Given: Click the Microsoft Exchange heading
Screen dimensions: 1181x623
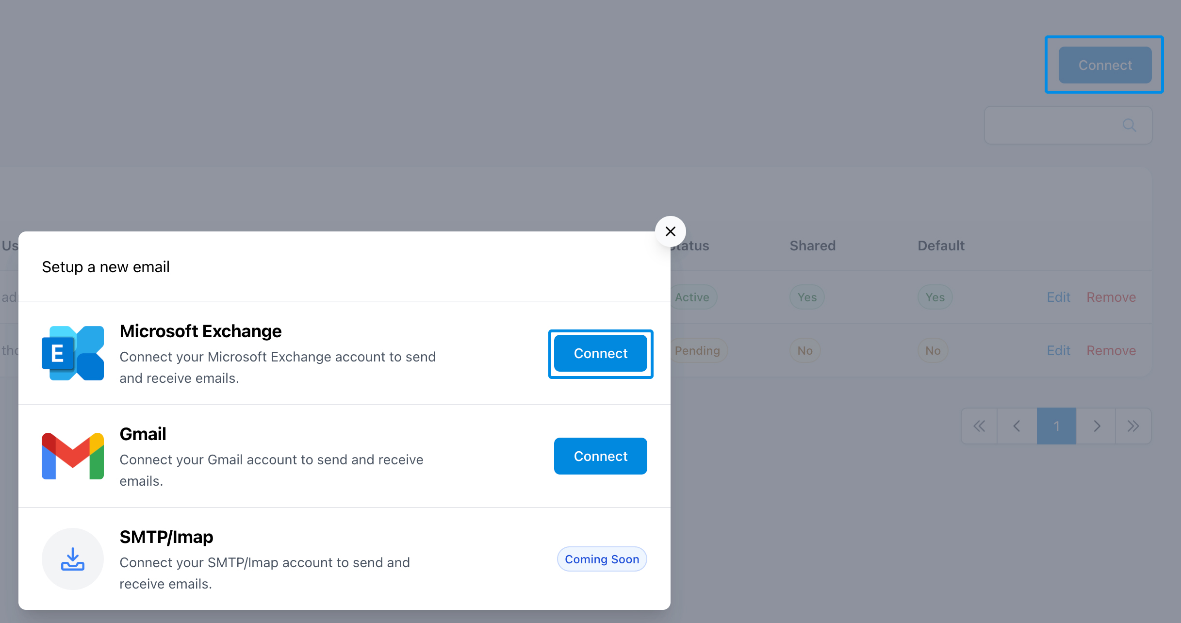Looking at the screenshot, I should click(200, 331).
